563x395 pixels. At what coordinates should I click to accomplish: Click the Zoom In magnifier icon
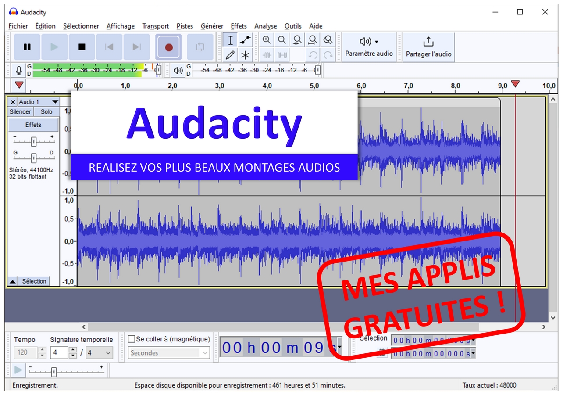(x=267, y=40)
